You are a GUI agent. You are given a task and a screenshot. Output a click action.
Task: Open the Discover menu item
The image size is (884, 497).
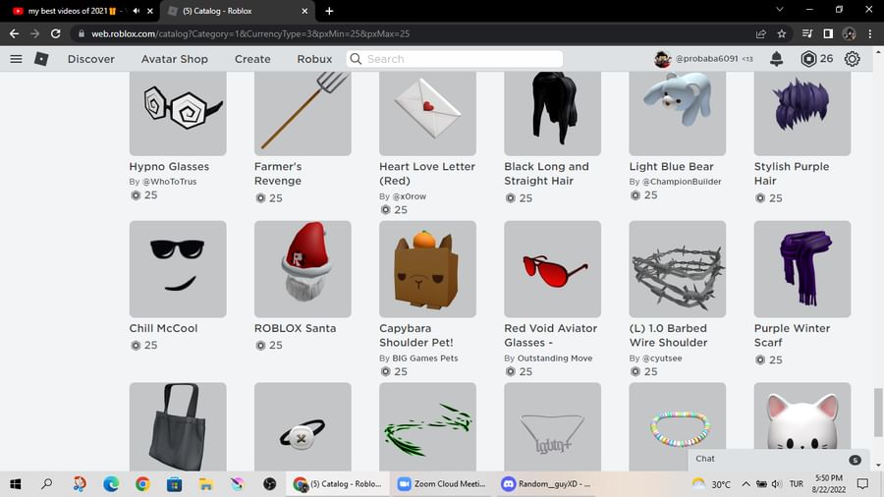tap(90, 59)
